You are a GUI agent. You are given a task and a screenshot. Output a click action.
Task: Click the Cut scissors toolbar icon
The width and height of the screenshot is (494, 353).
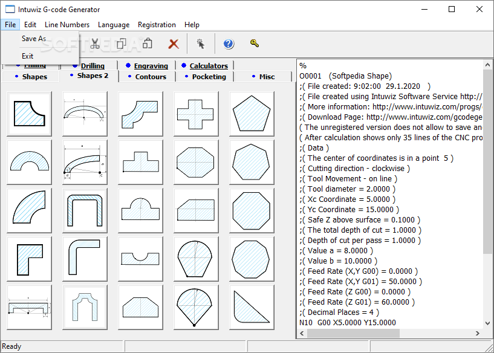pyautogui.click(x=94, y=44)
